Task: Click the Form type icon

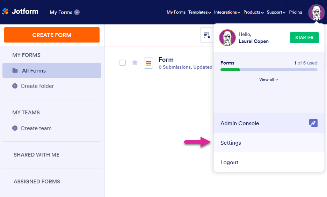Action: (x=148, y=63)
